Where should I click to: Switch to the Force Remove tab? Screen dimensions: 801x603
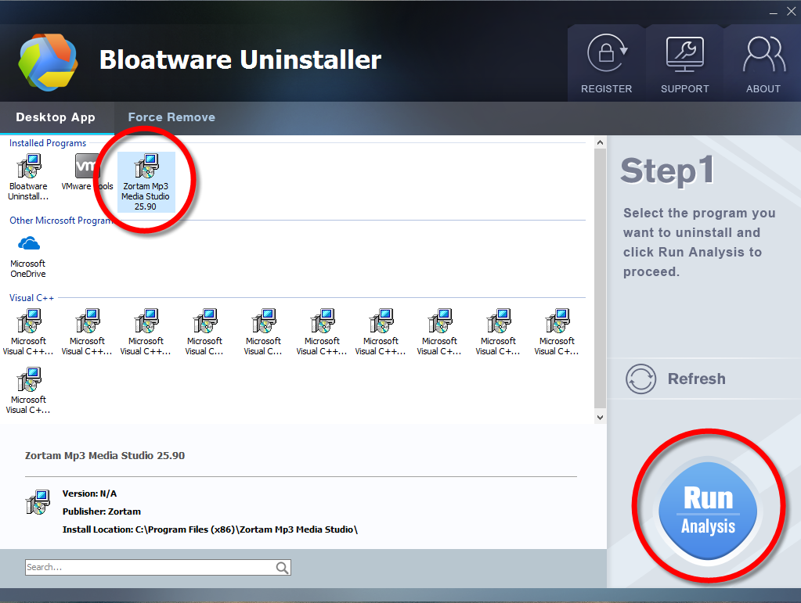[x=171, y=117]
